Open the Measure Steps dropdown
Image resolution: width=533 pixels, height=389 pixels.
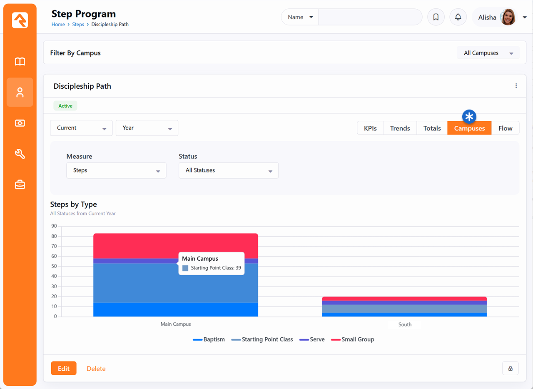[116, 170]
